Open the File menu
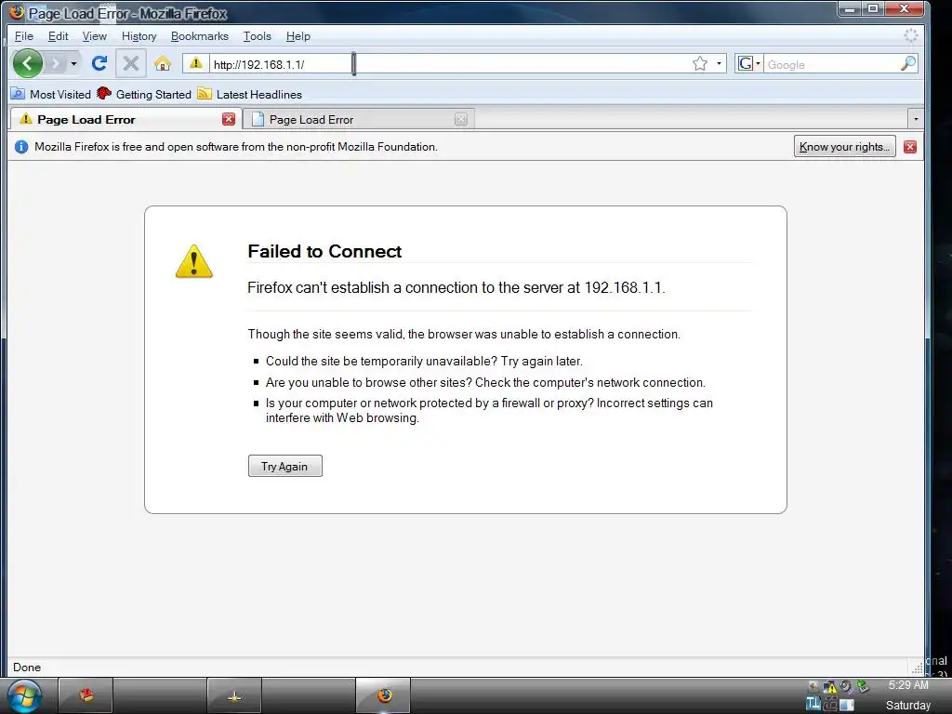The image size is (952, 714). tap(23, 36)
